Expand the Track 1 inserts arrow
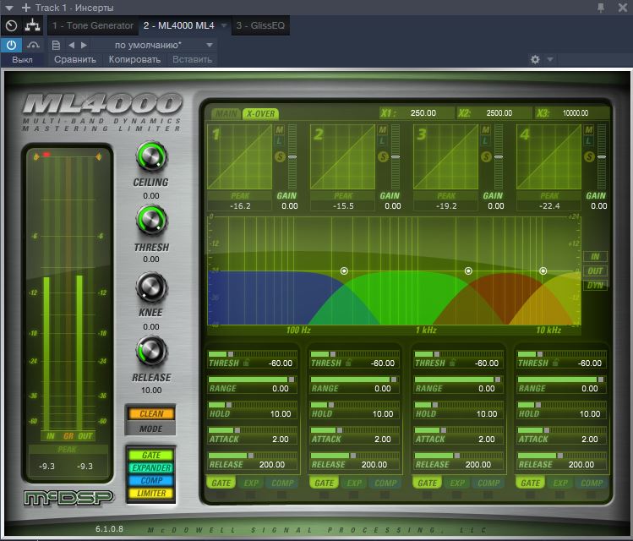The height and width of the screenshot is (541, 633). click(x=9, y=8)
